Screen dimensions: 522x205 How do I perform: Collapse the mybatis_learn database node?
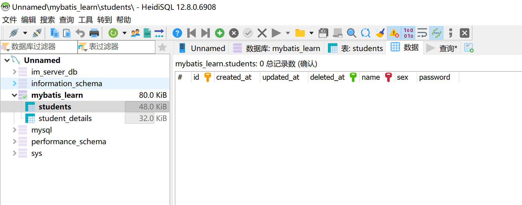pyautogui.click(x=14, y=95)
